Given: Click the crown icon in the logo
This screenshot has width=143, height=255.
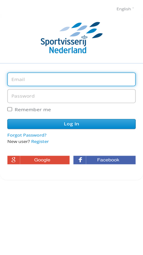Looking at the screenshot, I should point(84,37).
